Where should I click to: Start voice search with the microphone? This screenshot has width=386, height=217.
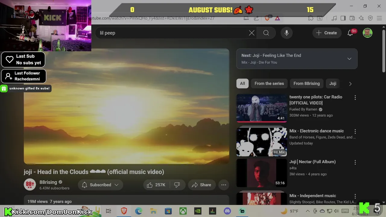286,33
